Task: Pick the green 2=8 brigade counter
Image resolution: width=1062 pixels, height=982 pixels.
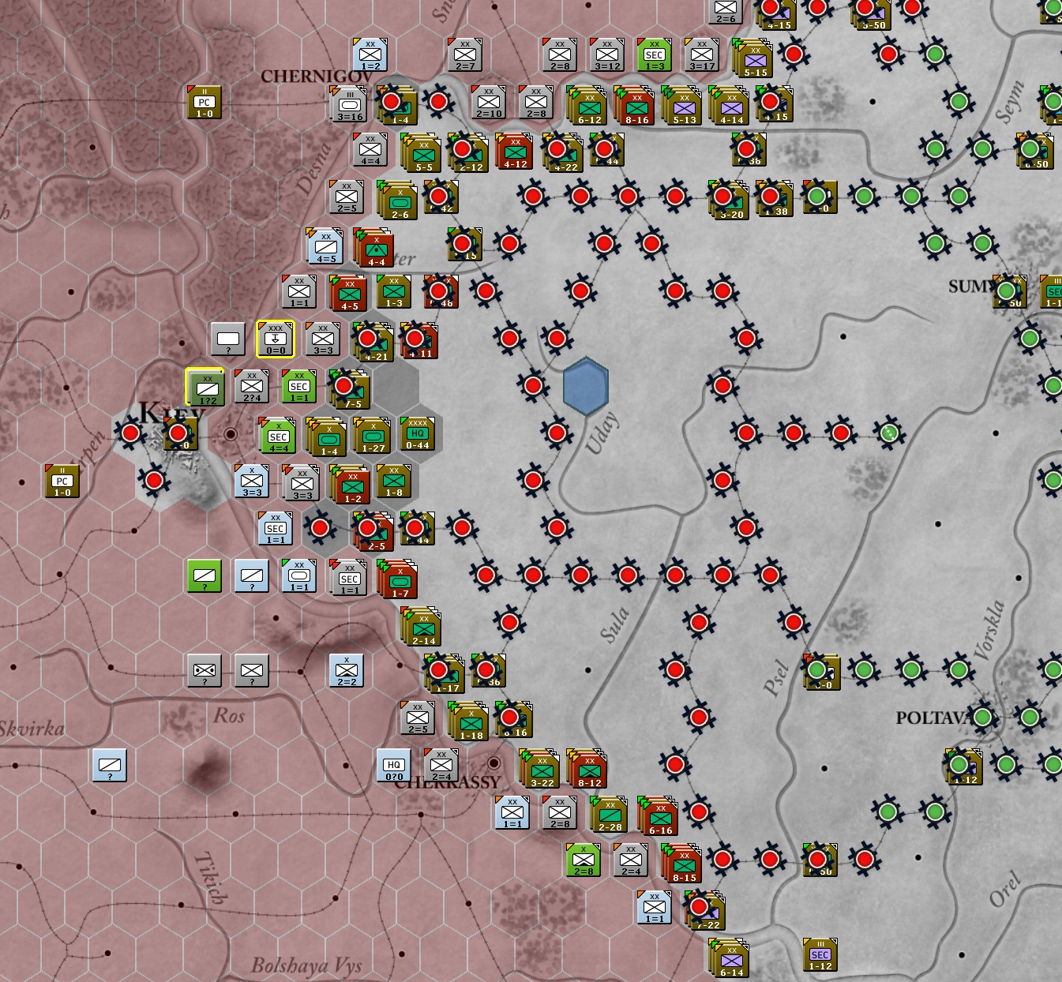Action: pyautogui.click(x=584, y=860)
